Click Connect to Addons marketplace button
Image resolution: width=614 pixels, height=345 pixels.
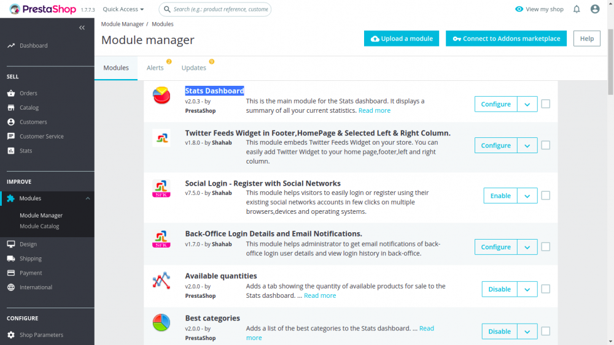(x=506, y=38)
